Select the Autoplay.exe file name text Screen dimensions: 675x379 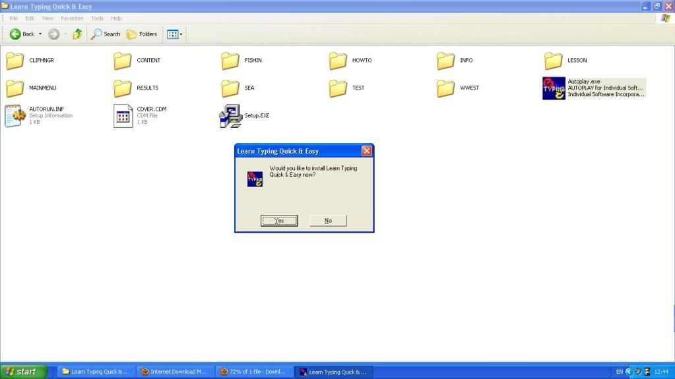584,81
